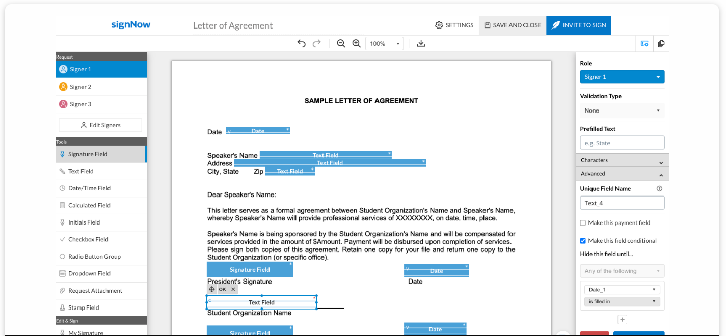Image resolution: width=726 pixels, height=336 pixels.
Task: Zoom out of the document
Action: pos(341,44)
